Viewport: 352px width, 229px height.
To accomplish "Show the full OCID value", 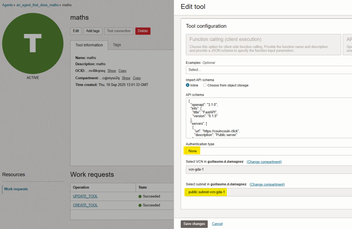I will click(x=112, y=71).
